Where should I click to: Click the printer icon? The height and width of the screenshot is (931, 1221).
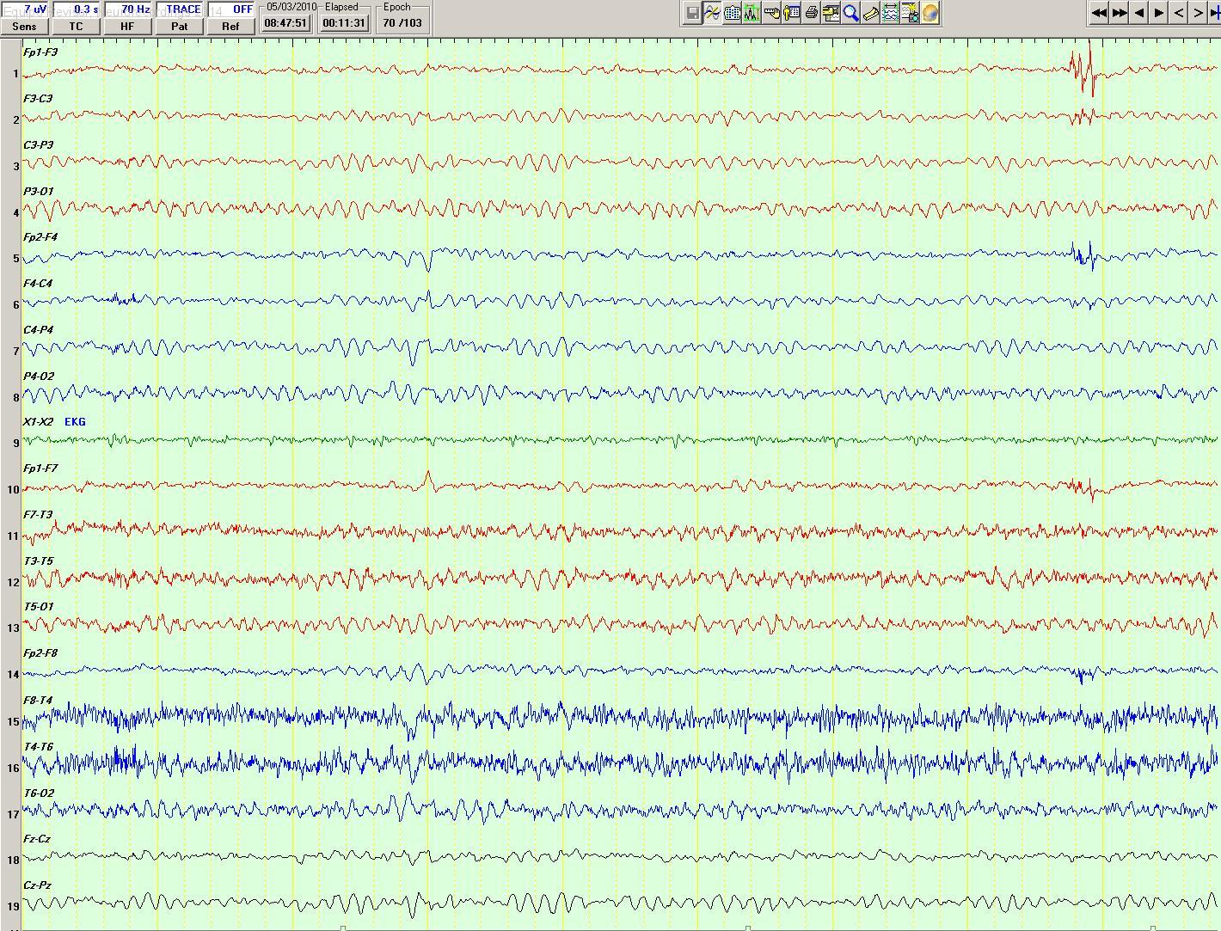811,13
